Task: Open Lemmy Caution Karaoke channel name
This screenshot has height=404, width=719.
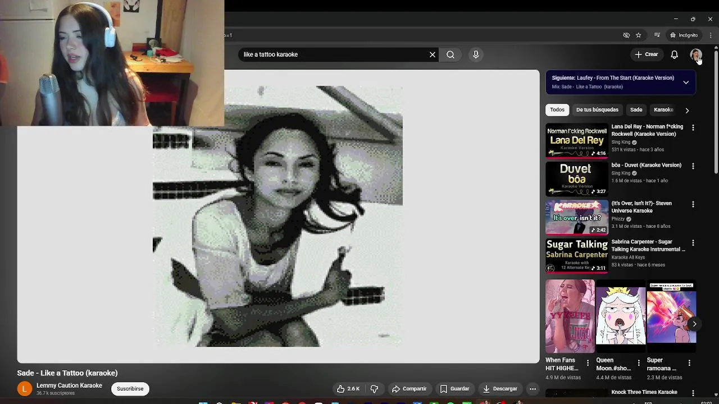Action: click(x=69, y=385)
